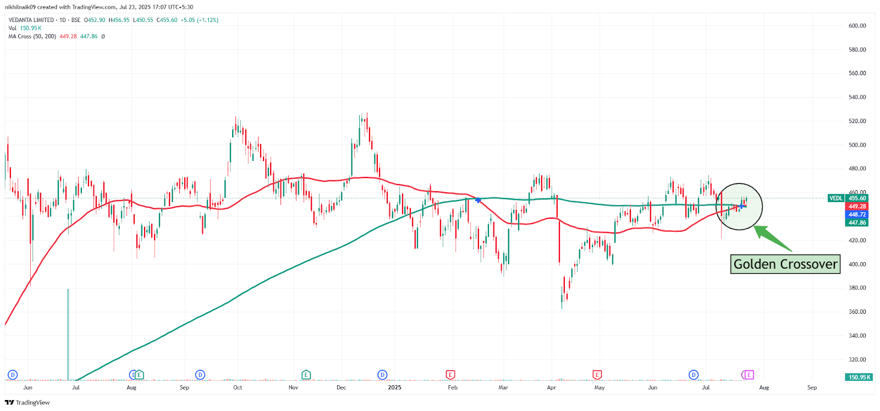Click the VEDANTA LIMITED symbol title

[x=31, y=20]
